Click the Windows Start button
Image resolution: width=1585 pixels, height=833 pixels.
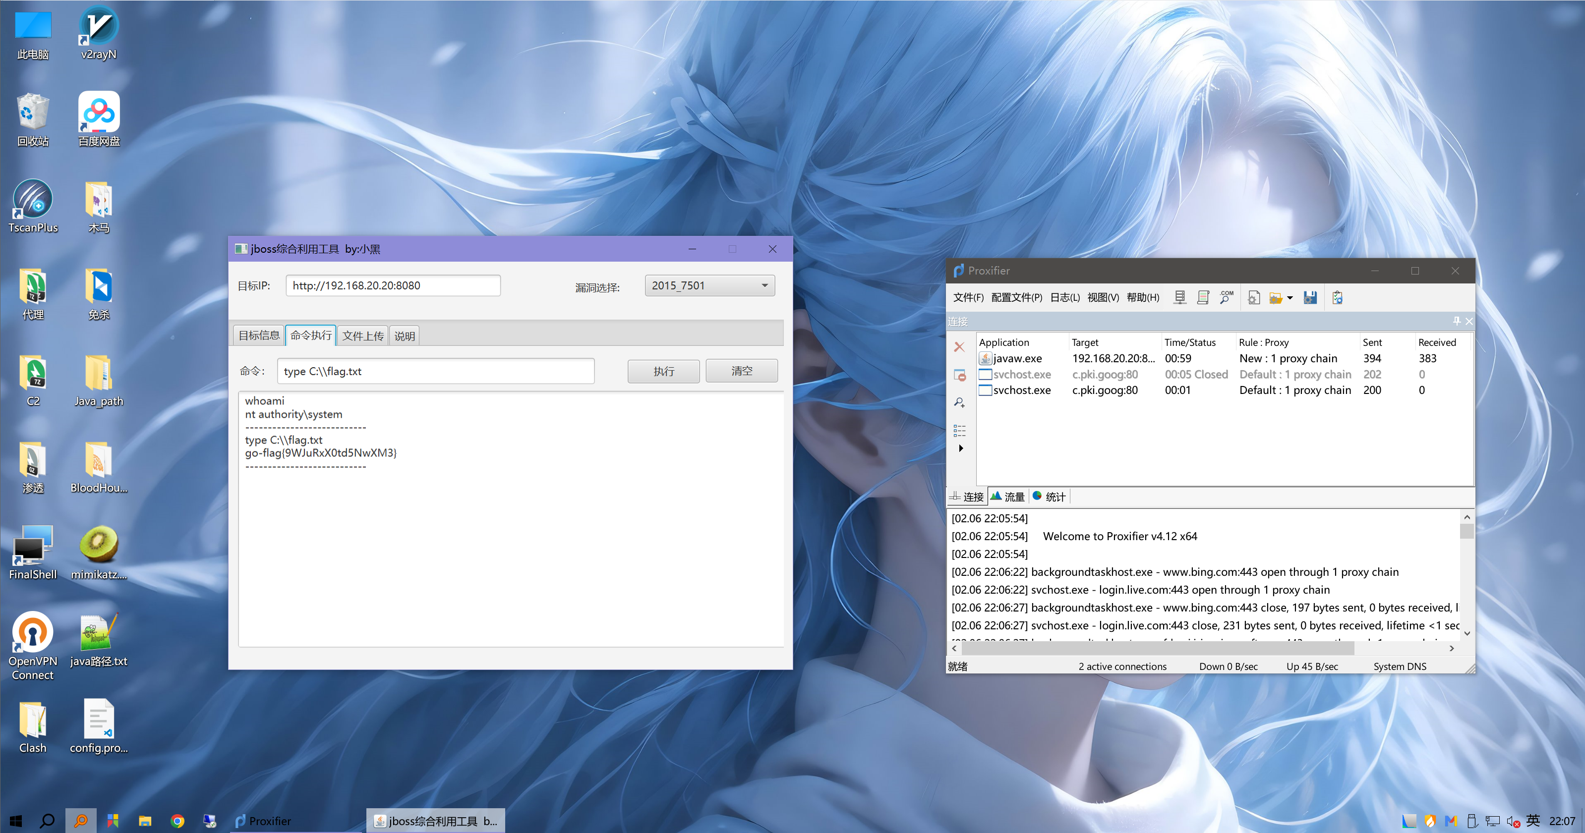click(16, 821)
